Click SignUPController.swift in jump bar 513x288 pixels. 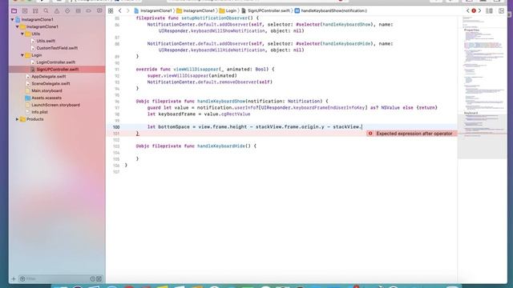265,10
